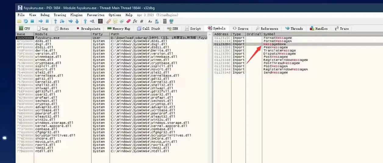Open the calculator toolbar icon

(x=165, y=21)
